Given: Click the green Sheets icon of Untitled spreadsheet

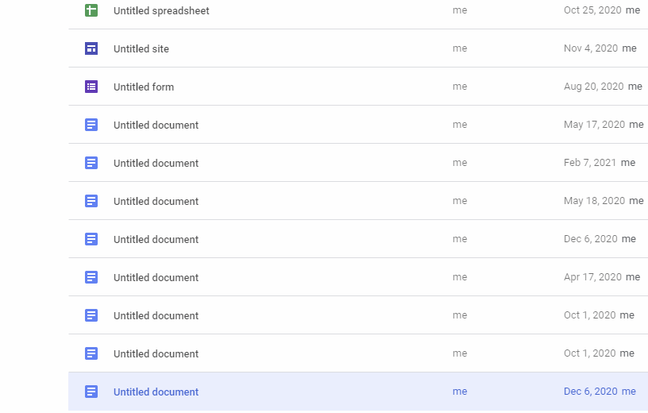Looking at the screenshot, I should (91, 10).
